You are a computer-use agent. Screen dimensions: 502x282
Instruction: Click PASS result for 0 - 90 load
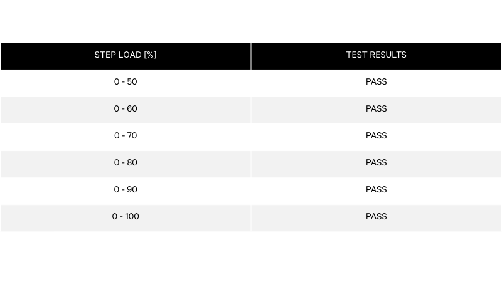pyautogui.click(x=376, y=190)
